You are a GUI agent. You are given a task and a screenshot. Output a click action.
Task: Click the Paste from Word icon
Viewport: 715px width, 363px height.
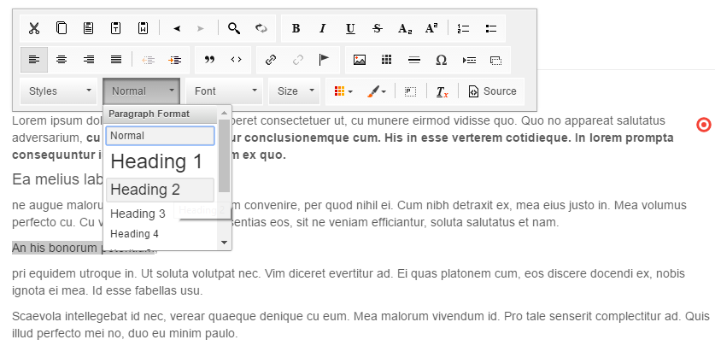point(144,28)
